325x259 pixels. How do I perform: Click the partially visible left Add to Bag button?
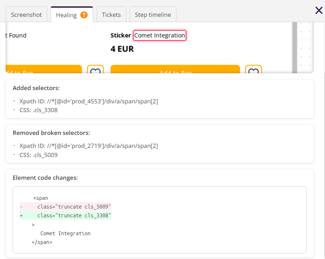click(x=44, y=69)
